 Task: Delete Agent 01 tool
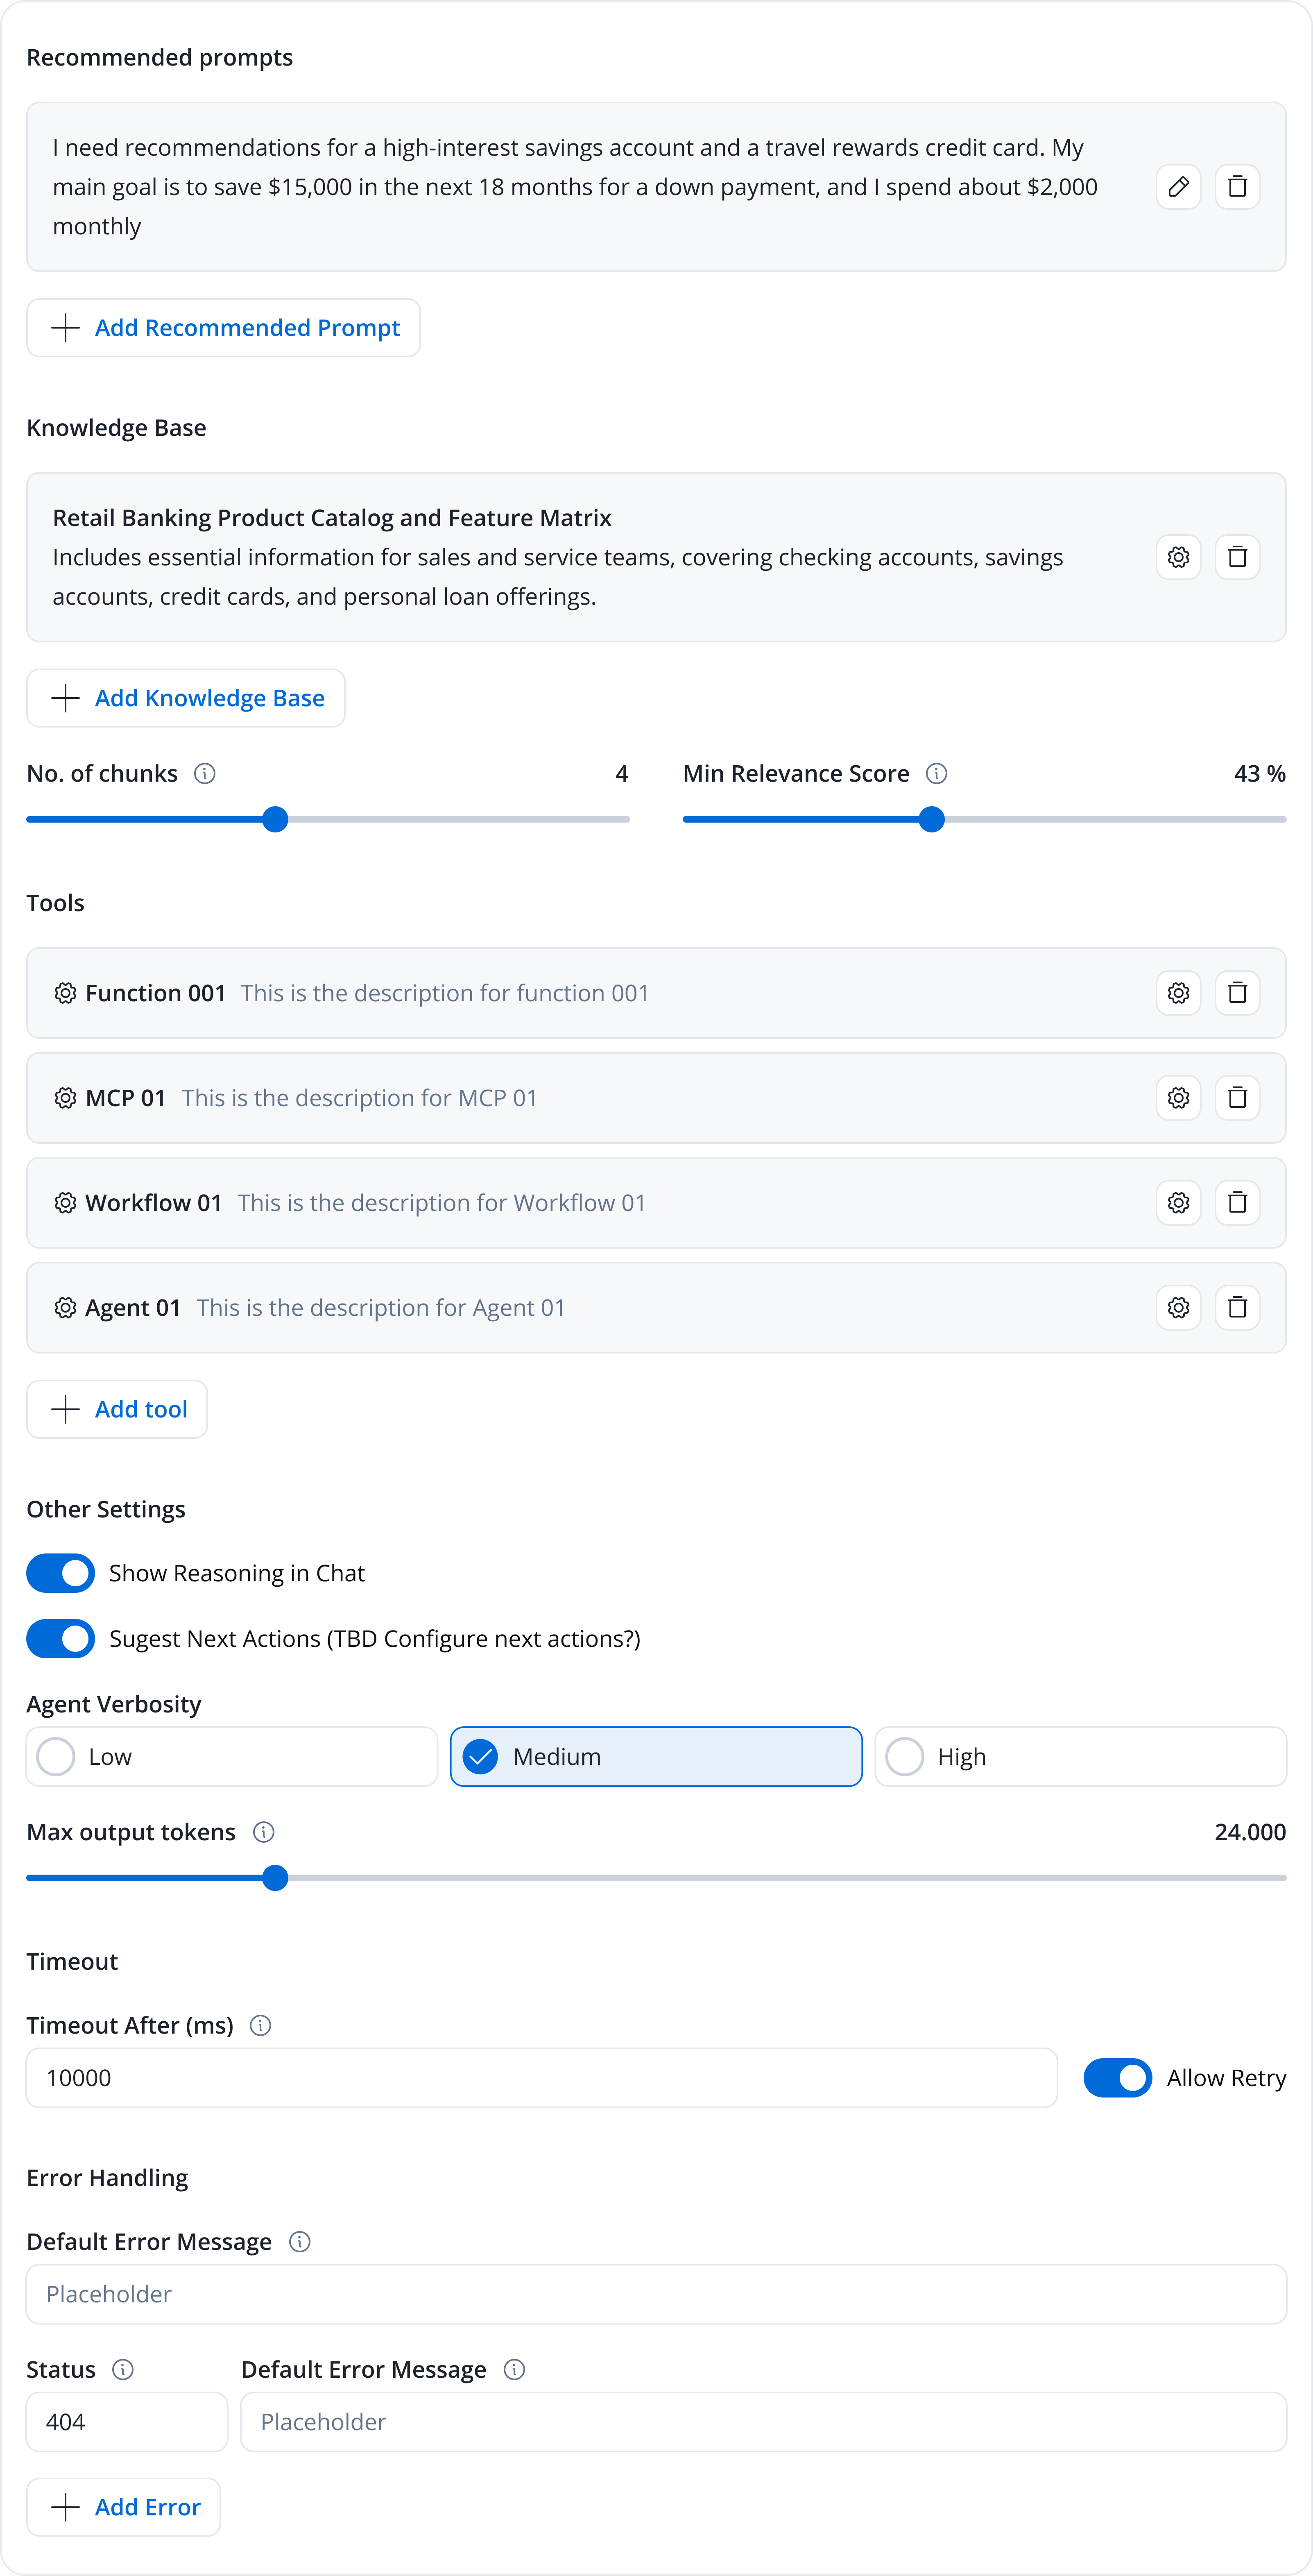click(x=1237, y=1308)
